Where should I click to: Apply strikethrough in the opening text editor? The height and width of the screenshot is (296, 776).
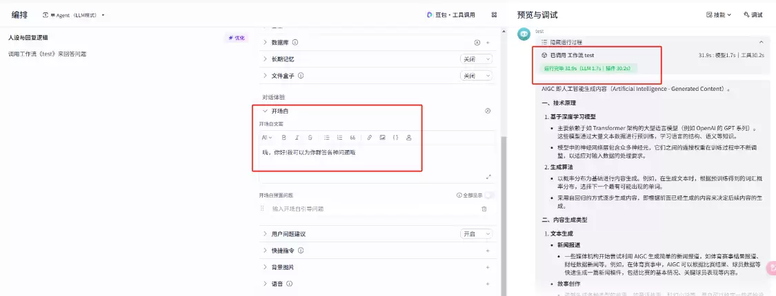pyautogui.click(x=310, y=138)
